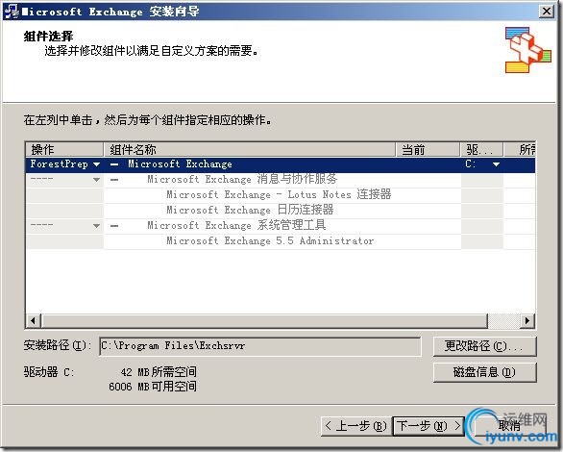Image resolution: width=563 pixels, height=452 pixels.
Task: Close the Exchange 安装向导 window
Action: tap(547, 12)
